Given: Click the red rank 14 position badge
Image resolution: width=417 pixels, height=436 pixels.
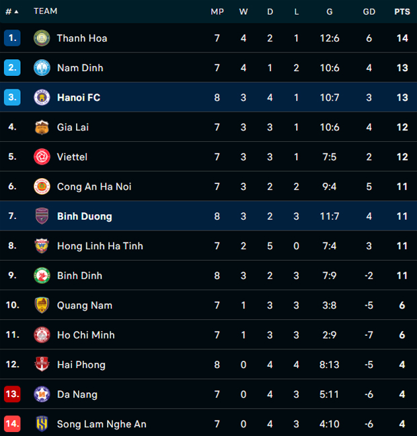Looking at the screenshot, I should pyautogui.click(x=12, y=424).
